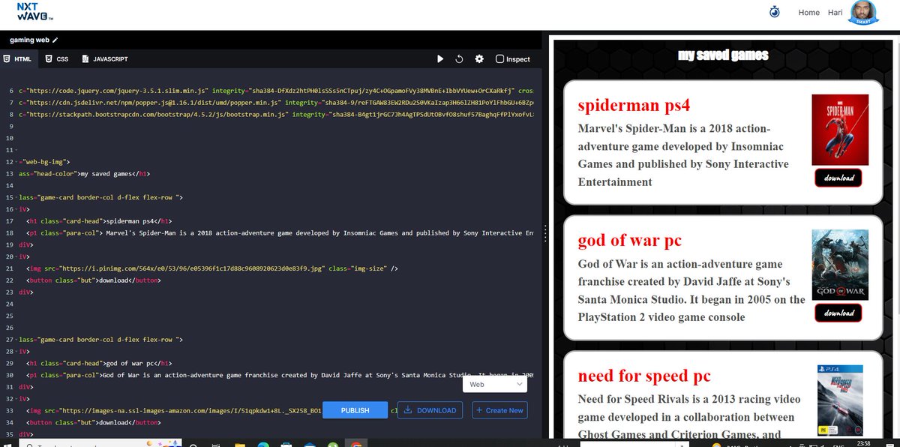The width and height of the screenshot is (900, 447).
Task: Expand the Web type dropdown
Action: click(x=495, y=384)
